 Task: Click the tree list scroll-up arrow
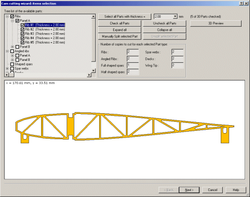pyautogui.click(x=93, y=16)
